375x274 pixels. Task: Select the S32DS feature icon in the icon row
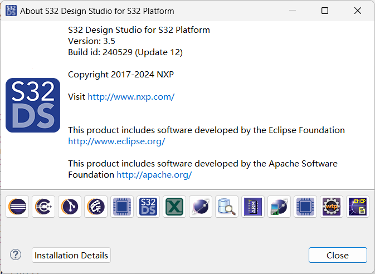coord(148,207)
